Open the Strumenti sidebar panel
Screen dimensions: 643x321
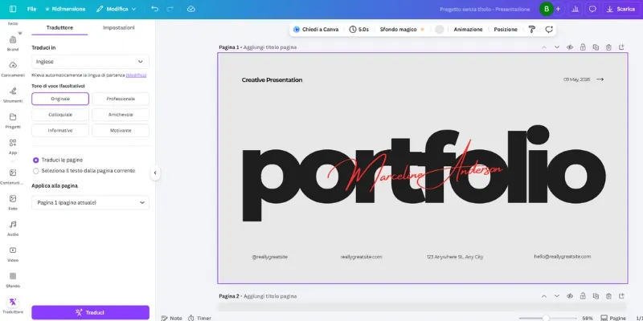13,94
